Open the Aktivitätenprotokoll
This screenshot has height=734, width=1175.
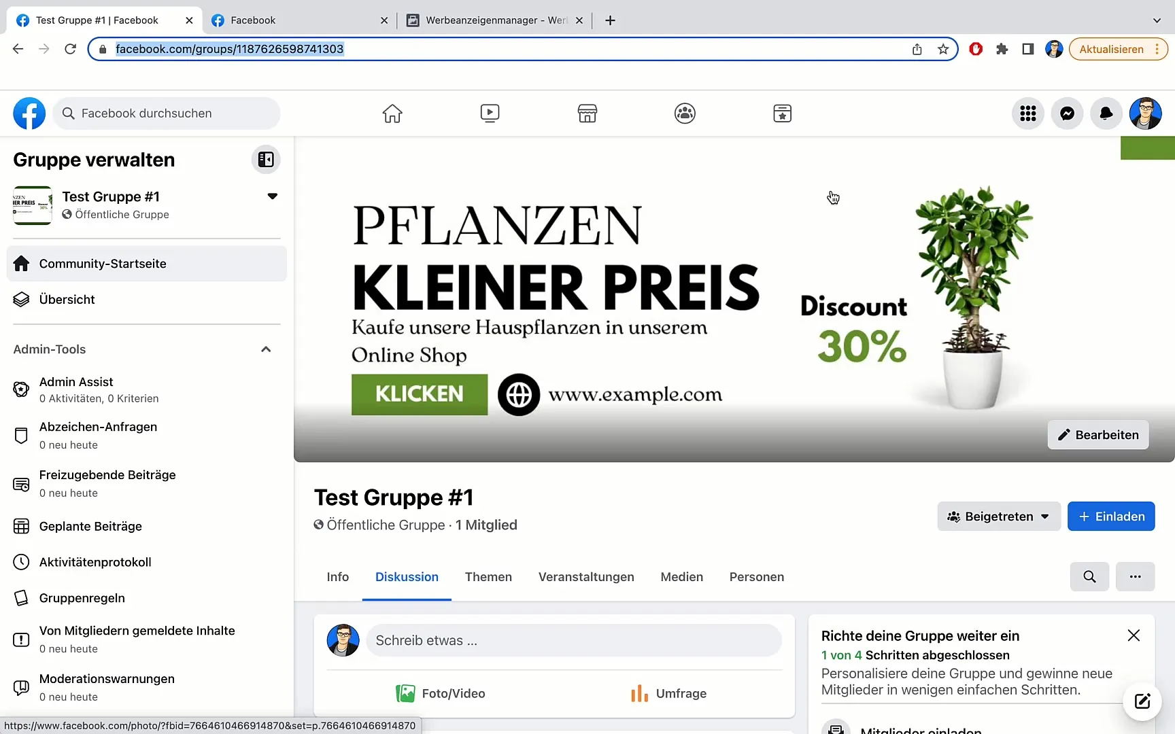(146, 563)
